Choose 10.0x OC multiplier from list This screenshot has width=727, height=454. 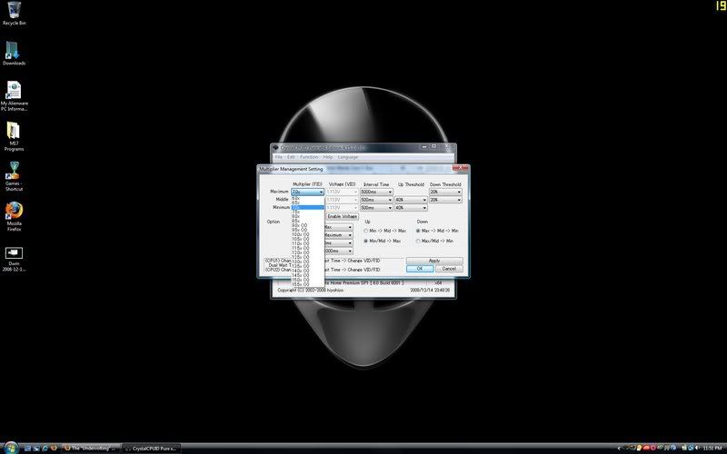[x=308, y=234]
